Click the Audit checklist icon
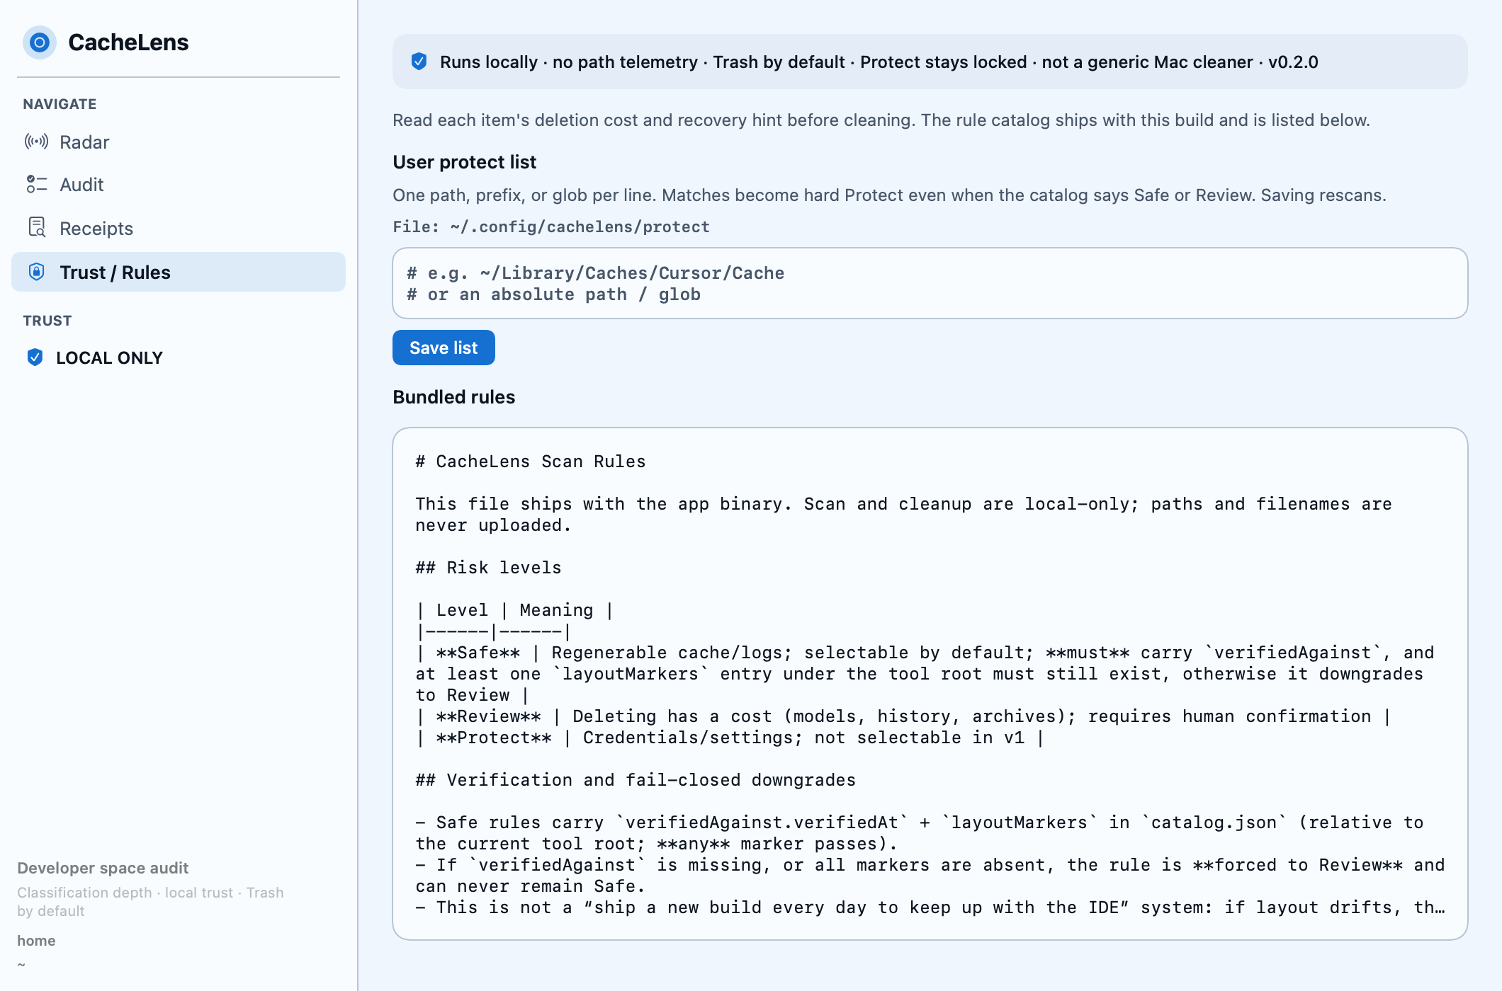Viewport: 1502px width, 991px height. click(x=37, y=184)
